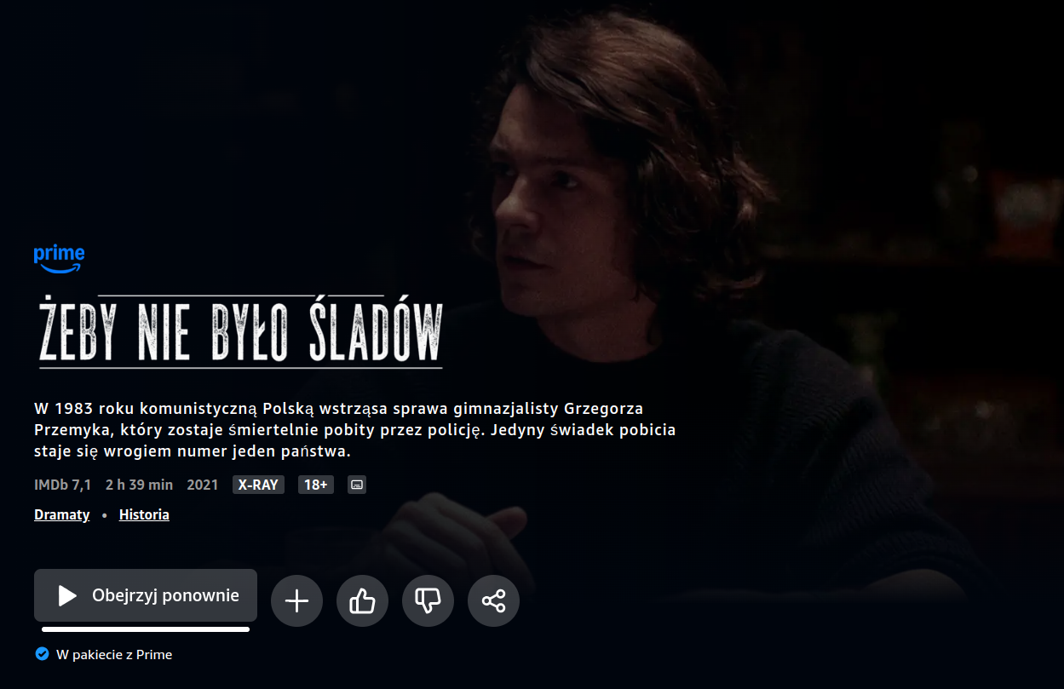Like the movie with thumbs up icon
Viewport: 1064px width, 689px height.
coord(362,601)
